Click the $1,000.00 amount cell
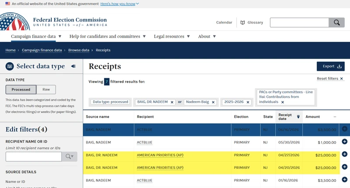 tap(327, 143)
